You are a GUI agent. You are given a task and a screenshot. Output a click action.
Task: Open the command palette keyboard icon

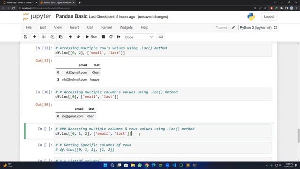161,37
